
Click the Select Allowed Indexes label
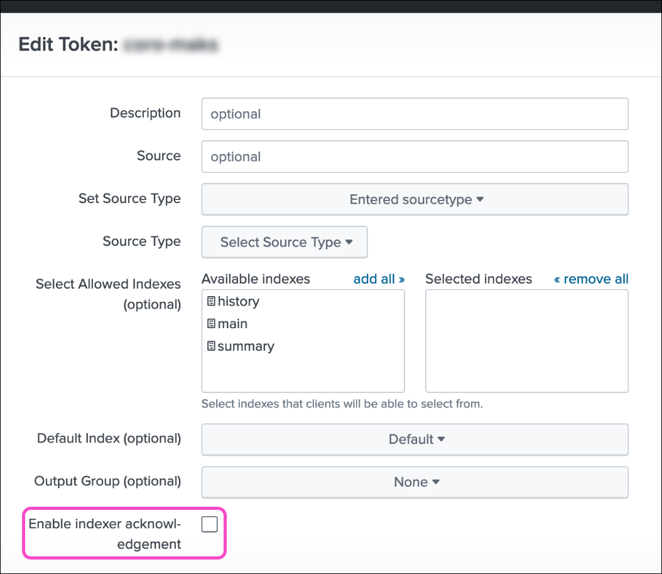point(107,284)
